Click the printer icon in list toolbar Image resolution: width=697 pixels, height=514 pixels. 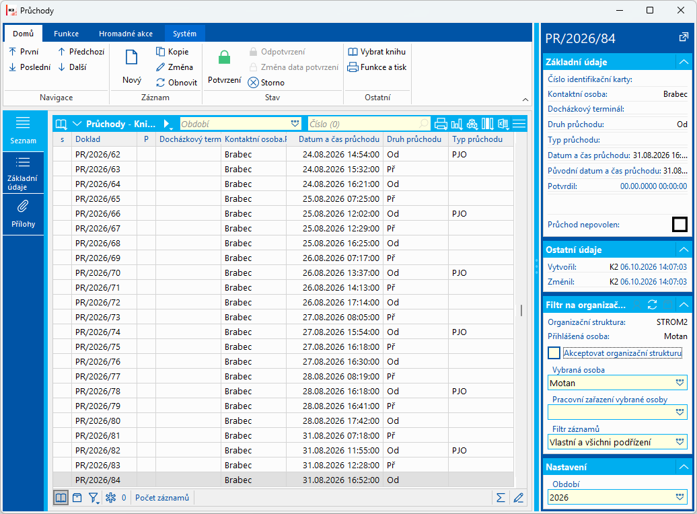point(441,124)
